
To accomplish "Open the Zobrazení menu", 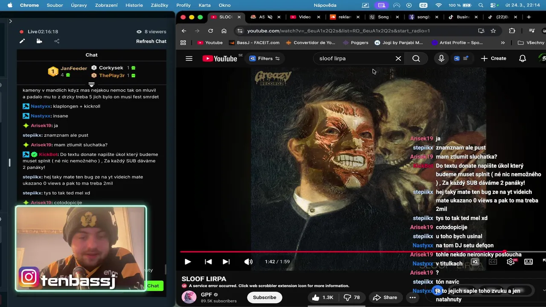I will pyautogui.click(x=106, y=5).
